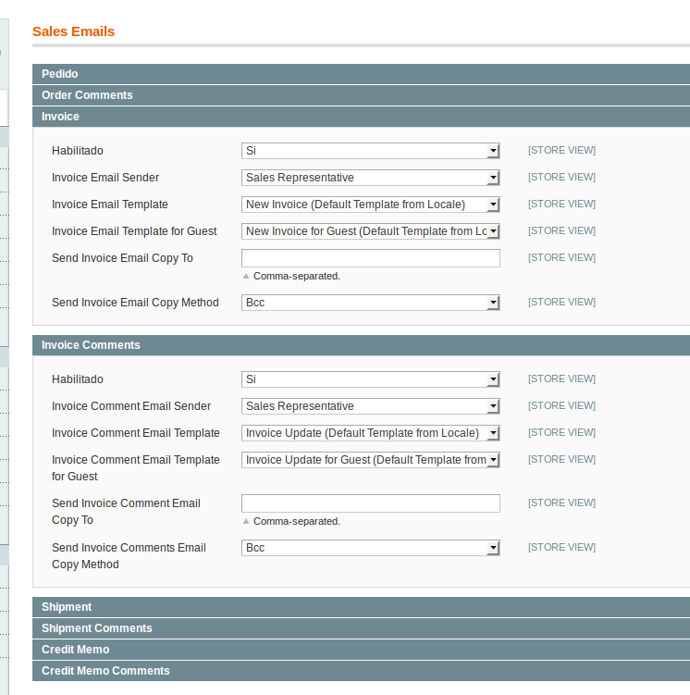Image resolution: width=690 pixels, height=695 pixels.
Task: Expand the Shipment Comments section
Action: click(x=97, y=628)
